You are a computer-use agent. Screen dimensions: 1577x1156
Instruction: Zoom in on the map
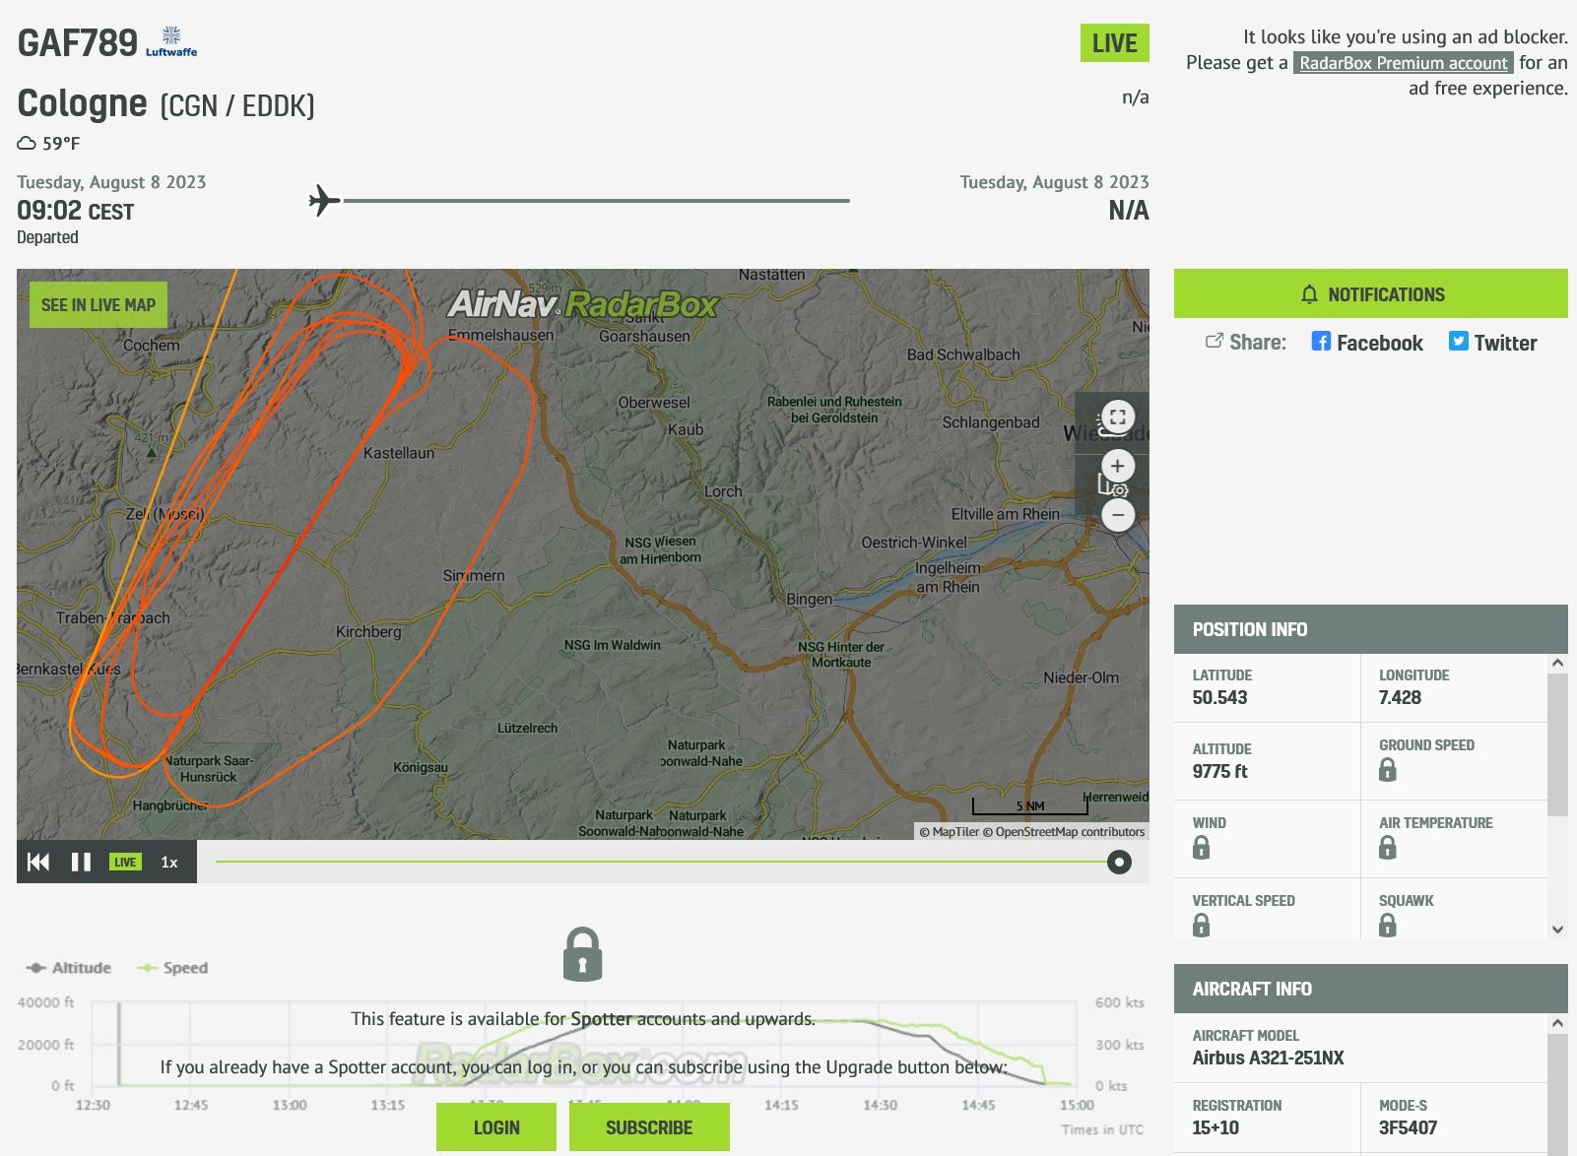pos(1117,466)
